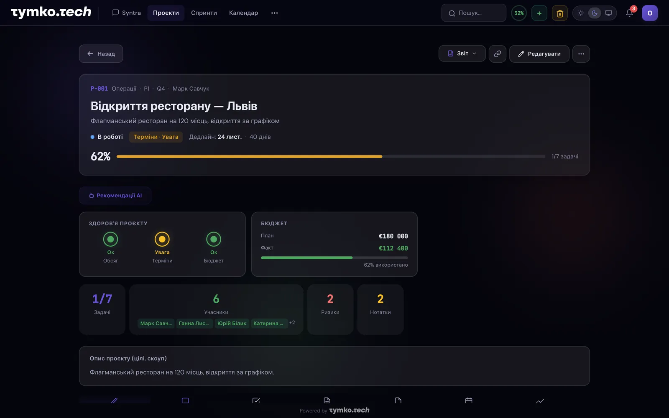This screenshot has width=669, height=418.
Task: Go back with Назад button
Action: click(x=101, y=54)
